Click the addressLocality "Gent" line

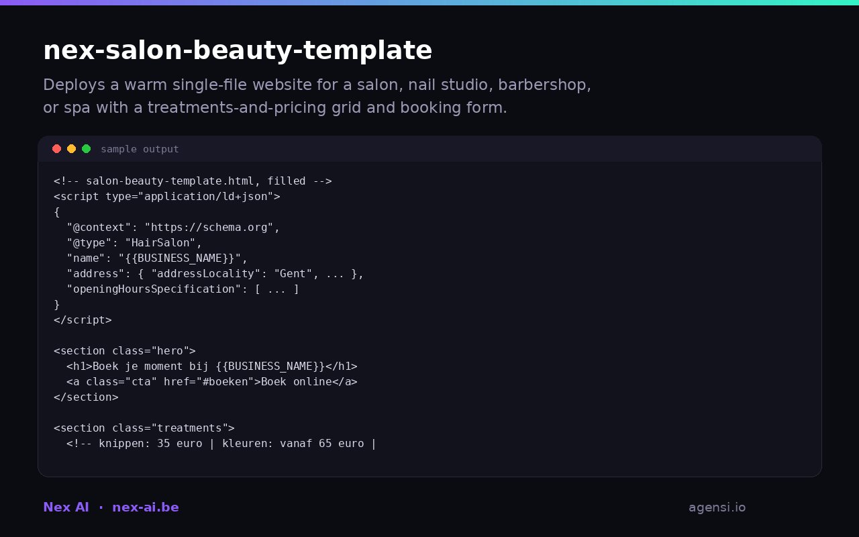(215, 274)
